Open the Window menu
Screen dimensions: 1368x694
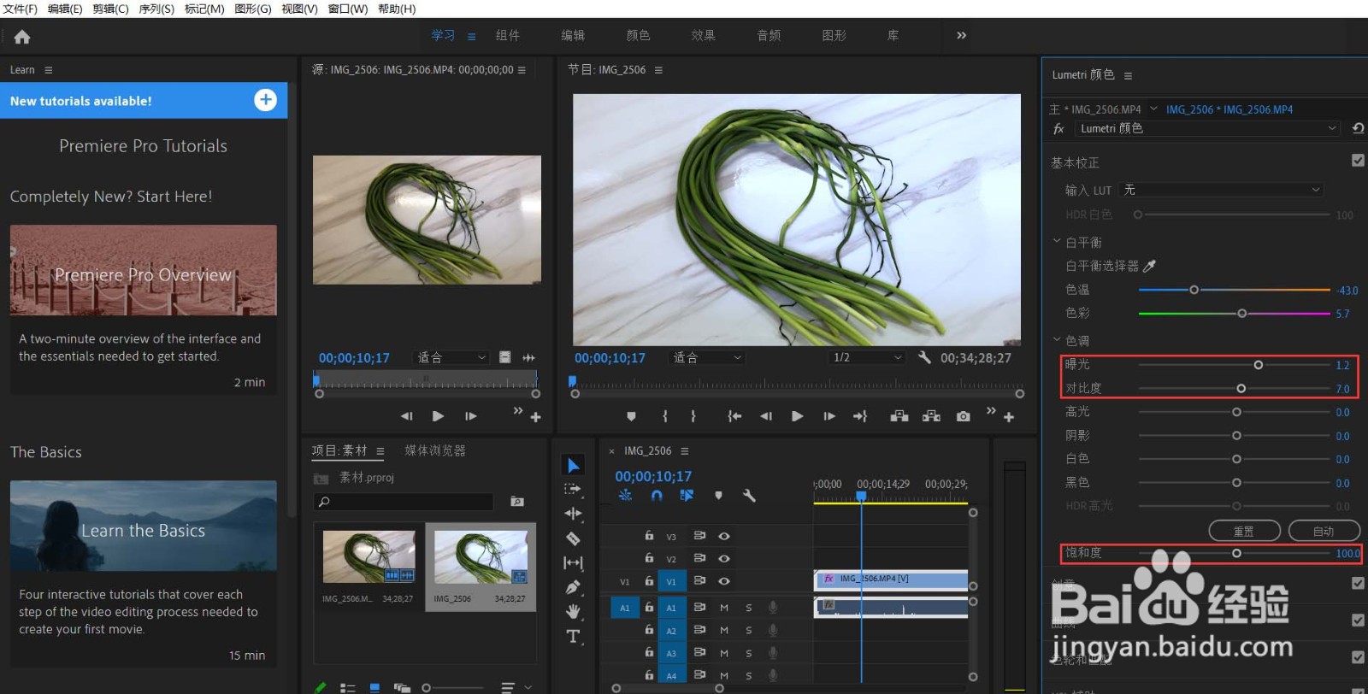click(x=348, y=9)
